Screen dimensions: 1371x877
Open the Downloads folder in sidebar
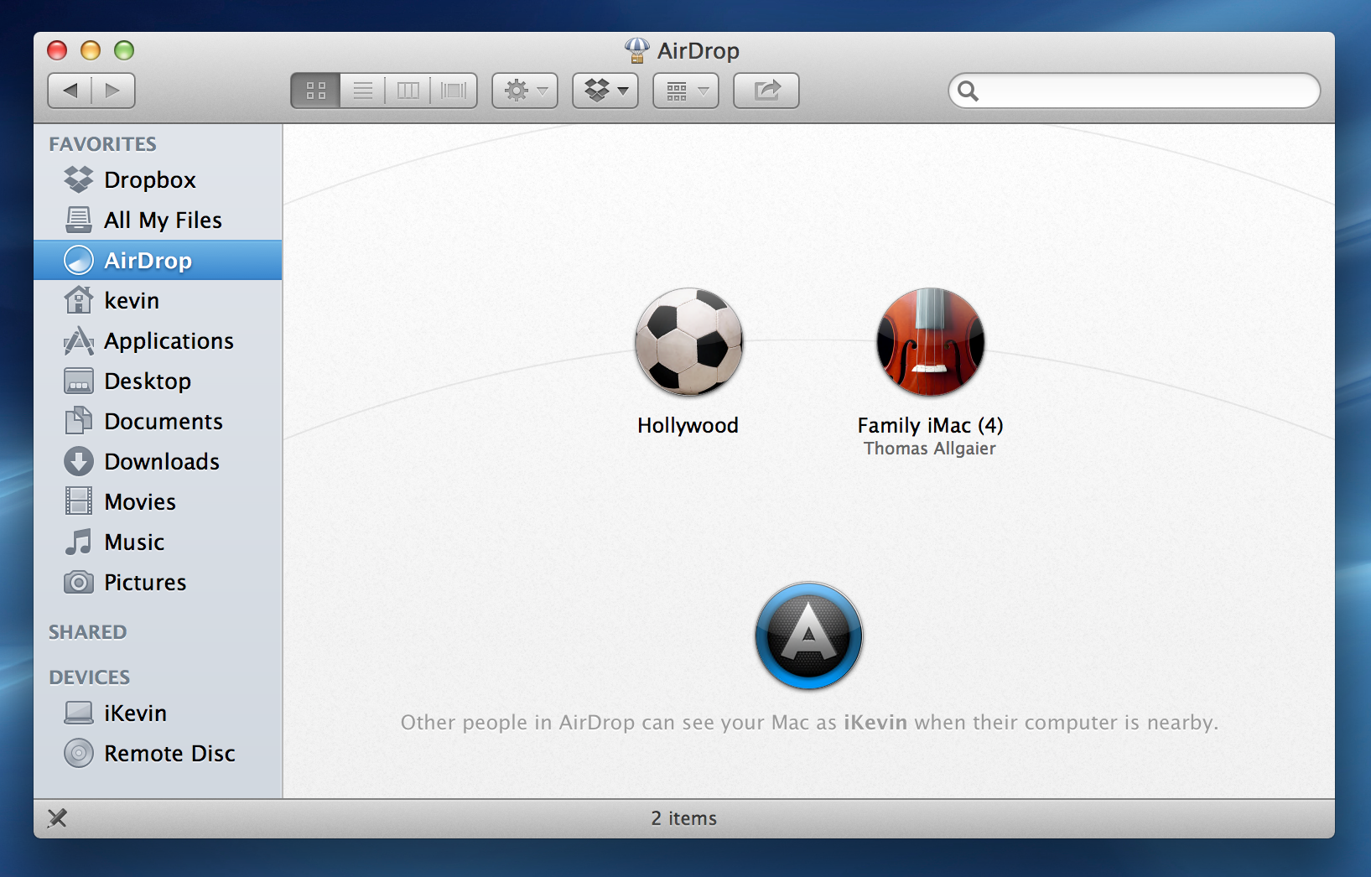click(x=158, y=461)
